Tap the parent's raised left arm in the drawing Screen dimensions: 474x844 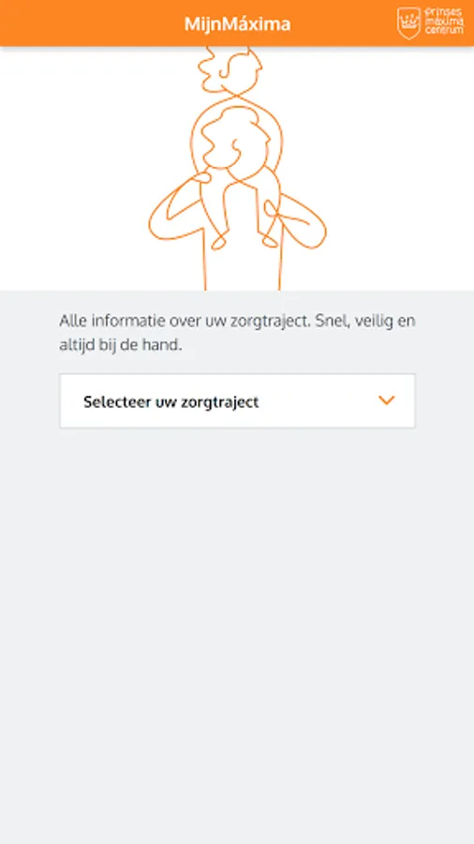(179, 209)
